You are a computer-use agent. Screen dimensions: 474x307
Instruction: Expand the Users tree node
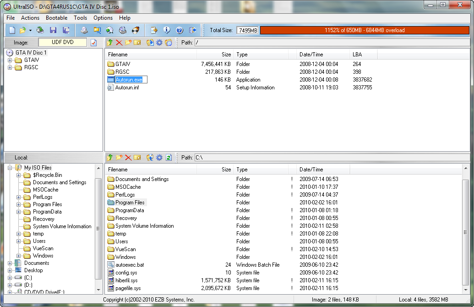[18, 241]
